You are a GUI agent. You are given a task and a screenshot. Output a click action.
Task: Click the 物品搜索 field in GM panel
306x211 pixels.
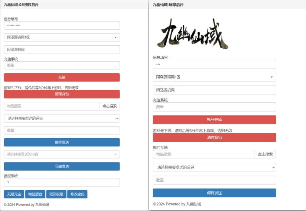pyautogui.click(x=52, y=106)
